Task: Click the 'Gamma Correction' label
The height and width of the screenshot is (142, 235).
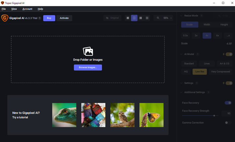Action: (x=193, y=123)
